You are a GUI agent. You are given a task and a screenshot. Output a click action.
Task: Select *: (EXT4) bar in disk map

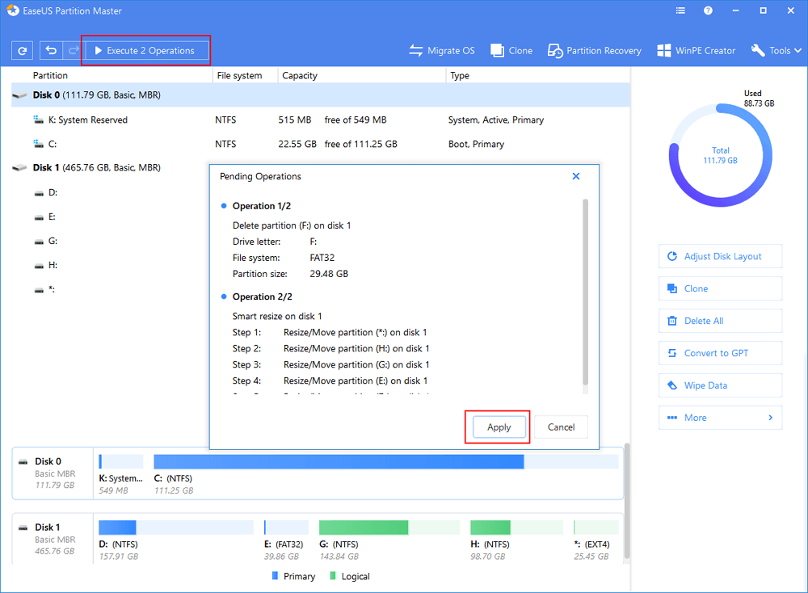pyautogui.click(x=596, y=528)
